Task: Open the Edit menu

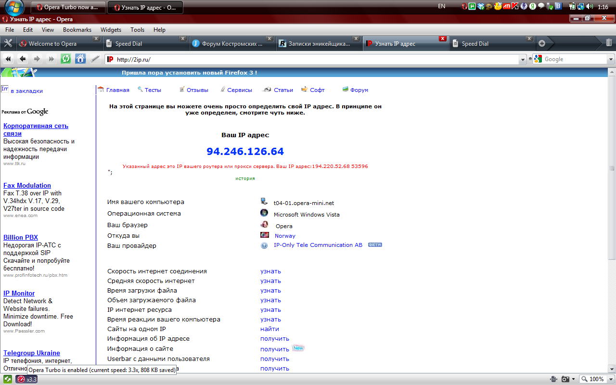Action: click(x=28, y=30)
